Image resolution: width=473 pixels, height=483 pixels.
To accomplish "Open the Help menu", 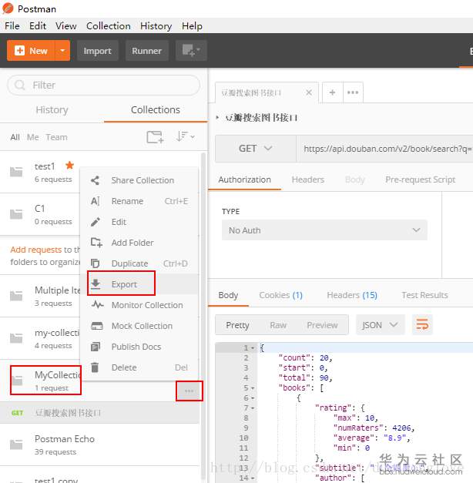I will pos(192,26).
